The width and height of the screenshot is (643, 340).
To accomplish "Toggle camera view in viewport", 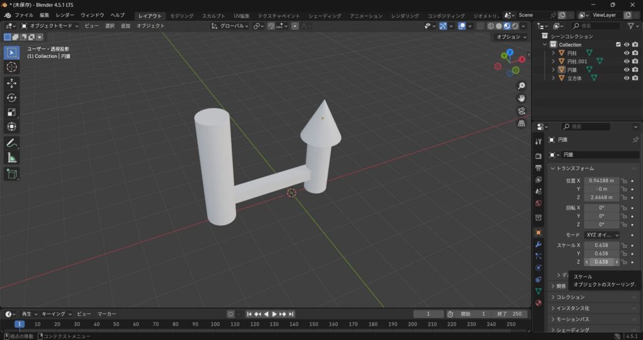I will pos(521,111).
